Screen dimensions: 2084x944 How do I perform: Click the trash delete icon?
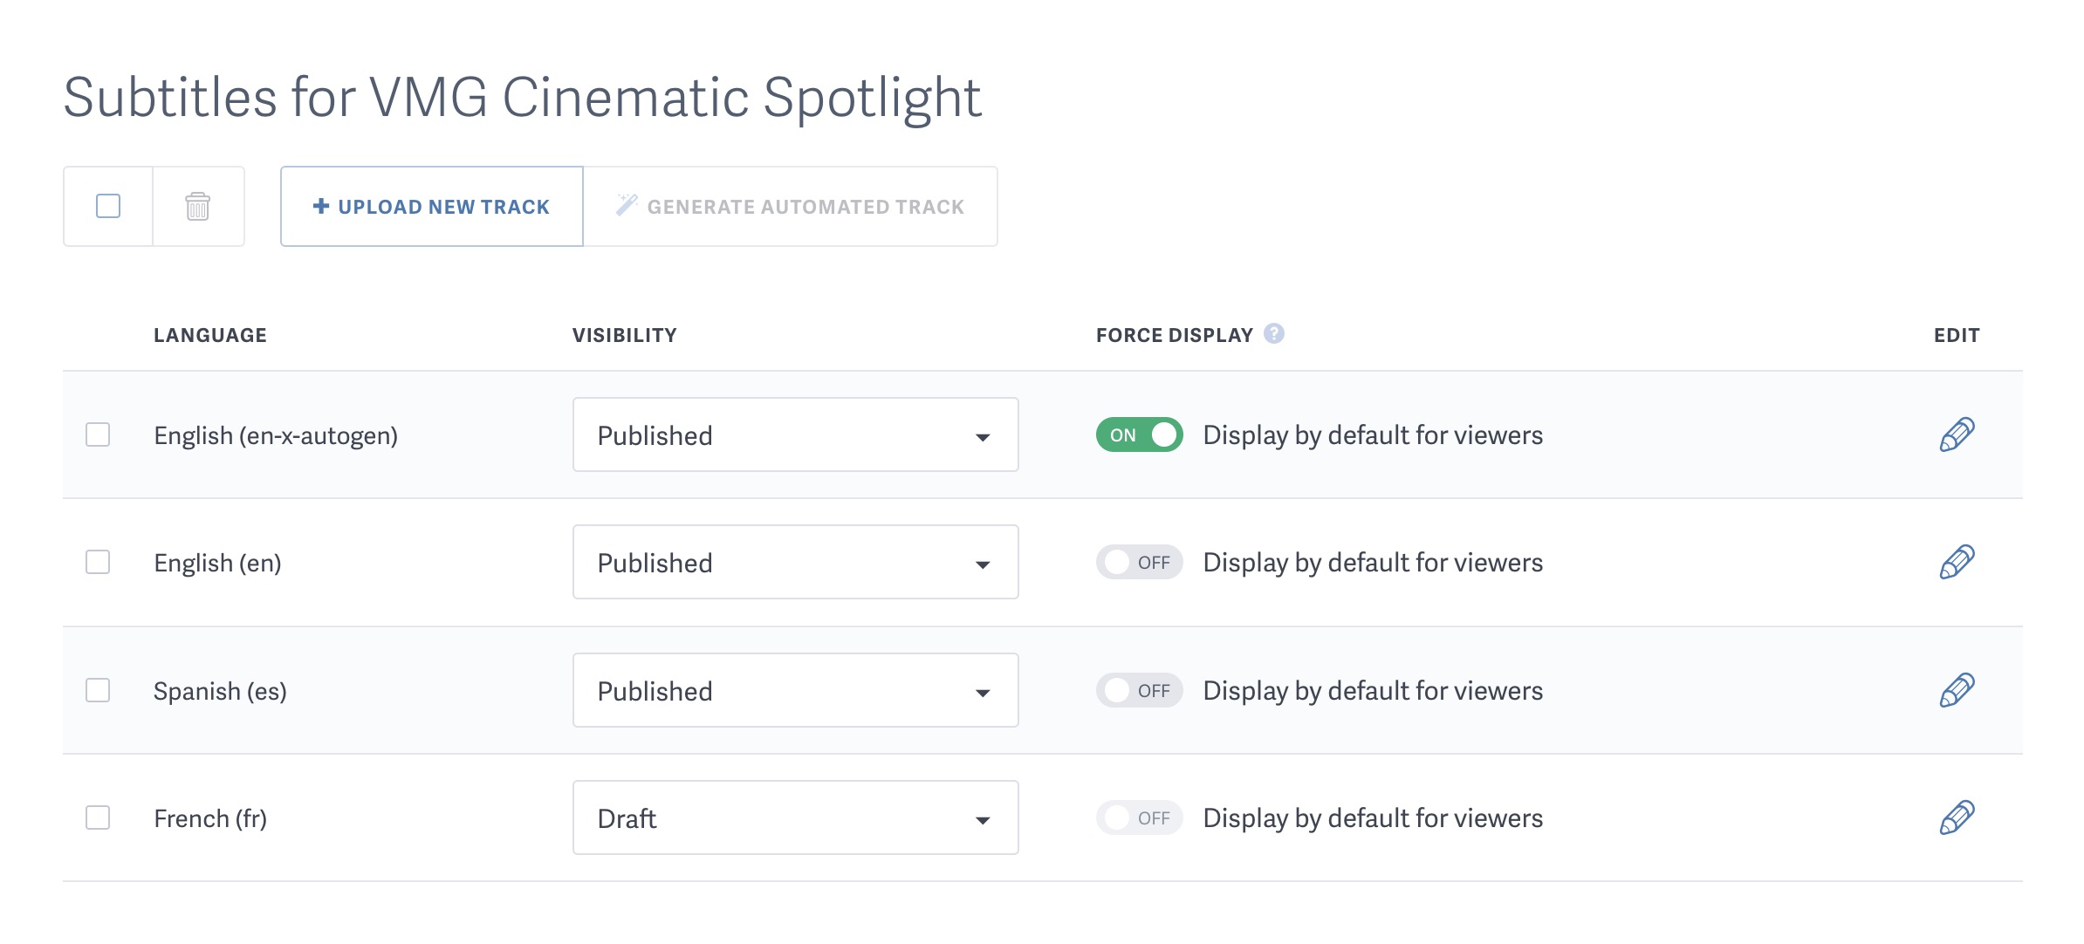[x=198, y=207]
